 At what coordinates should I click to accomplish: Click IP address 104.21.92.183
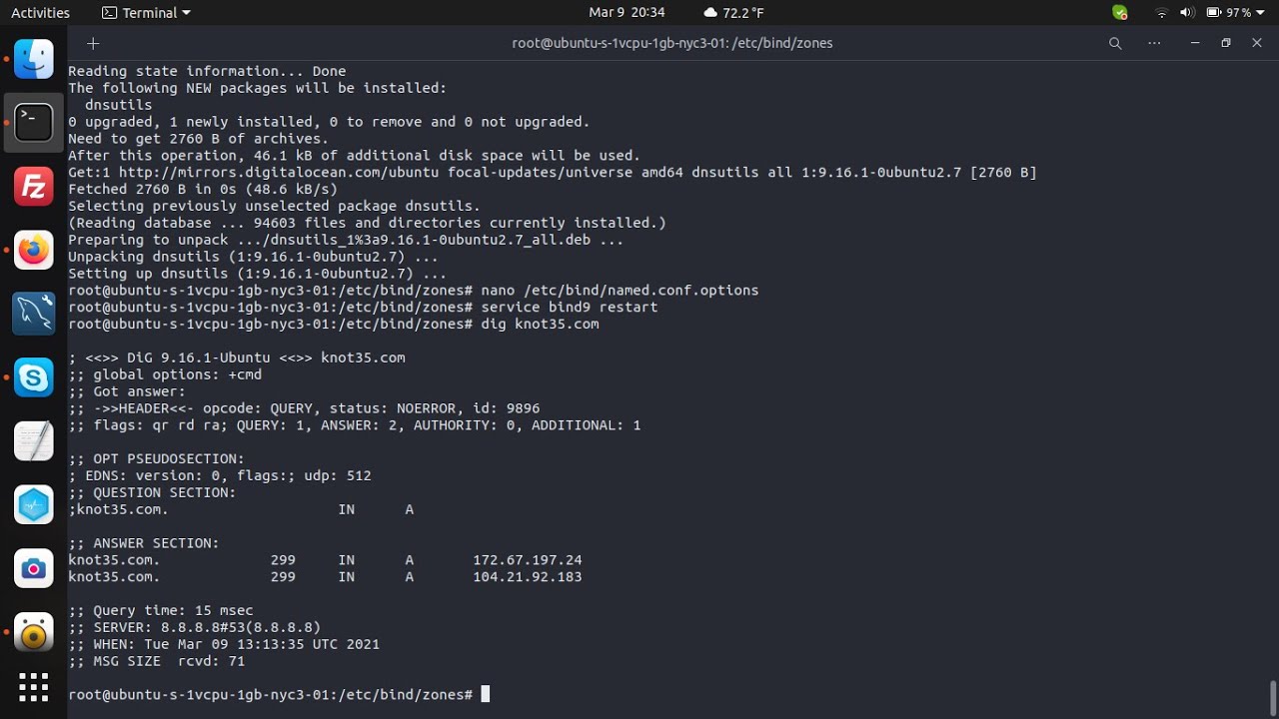[x=528, y=577]
